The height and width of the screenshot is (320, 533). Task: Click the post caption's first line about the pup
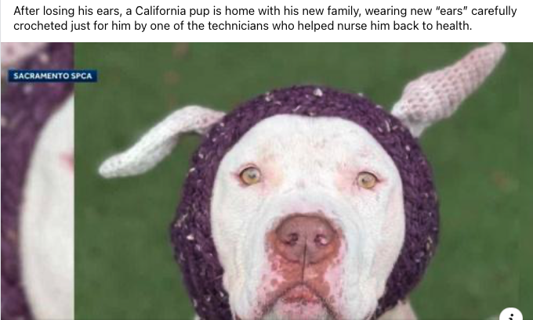pyautogui.click(x=265, y=11)
